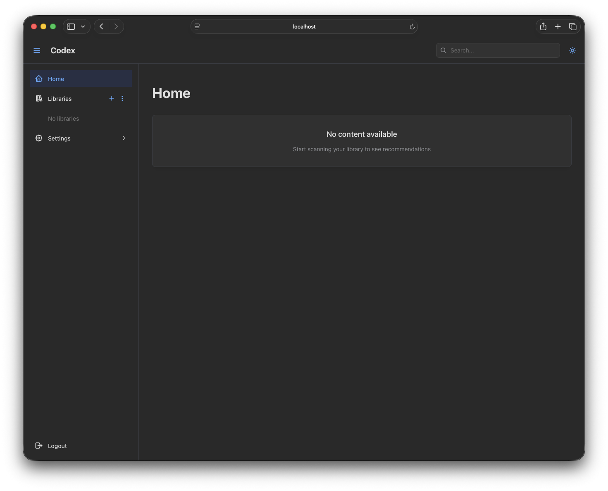The image size is (608, 491).
Task: Click the search magnifier icon
Action: [443, 50]
